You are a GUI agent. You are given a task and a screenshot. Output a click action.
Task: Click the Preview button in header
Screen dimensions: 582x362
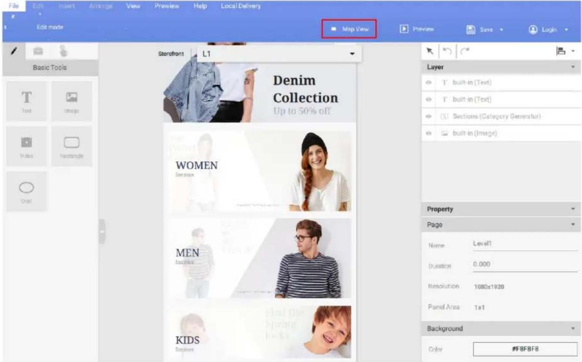pyautogui.click(x=417, y=29)
